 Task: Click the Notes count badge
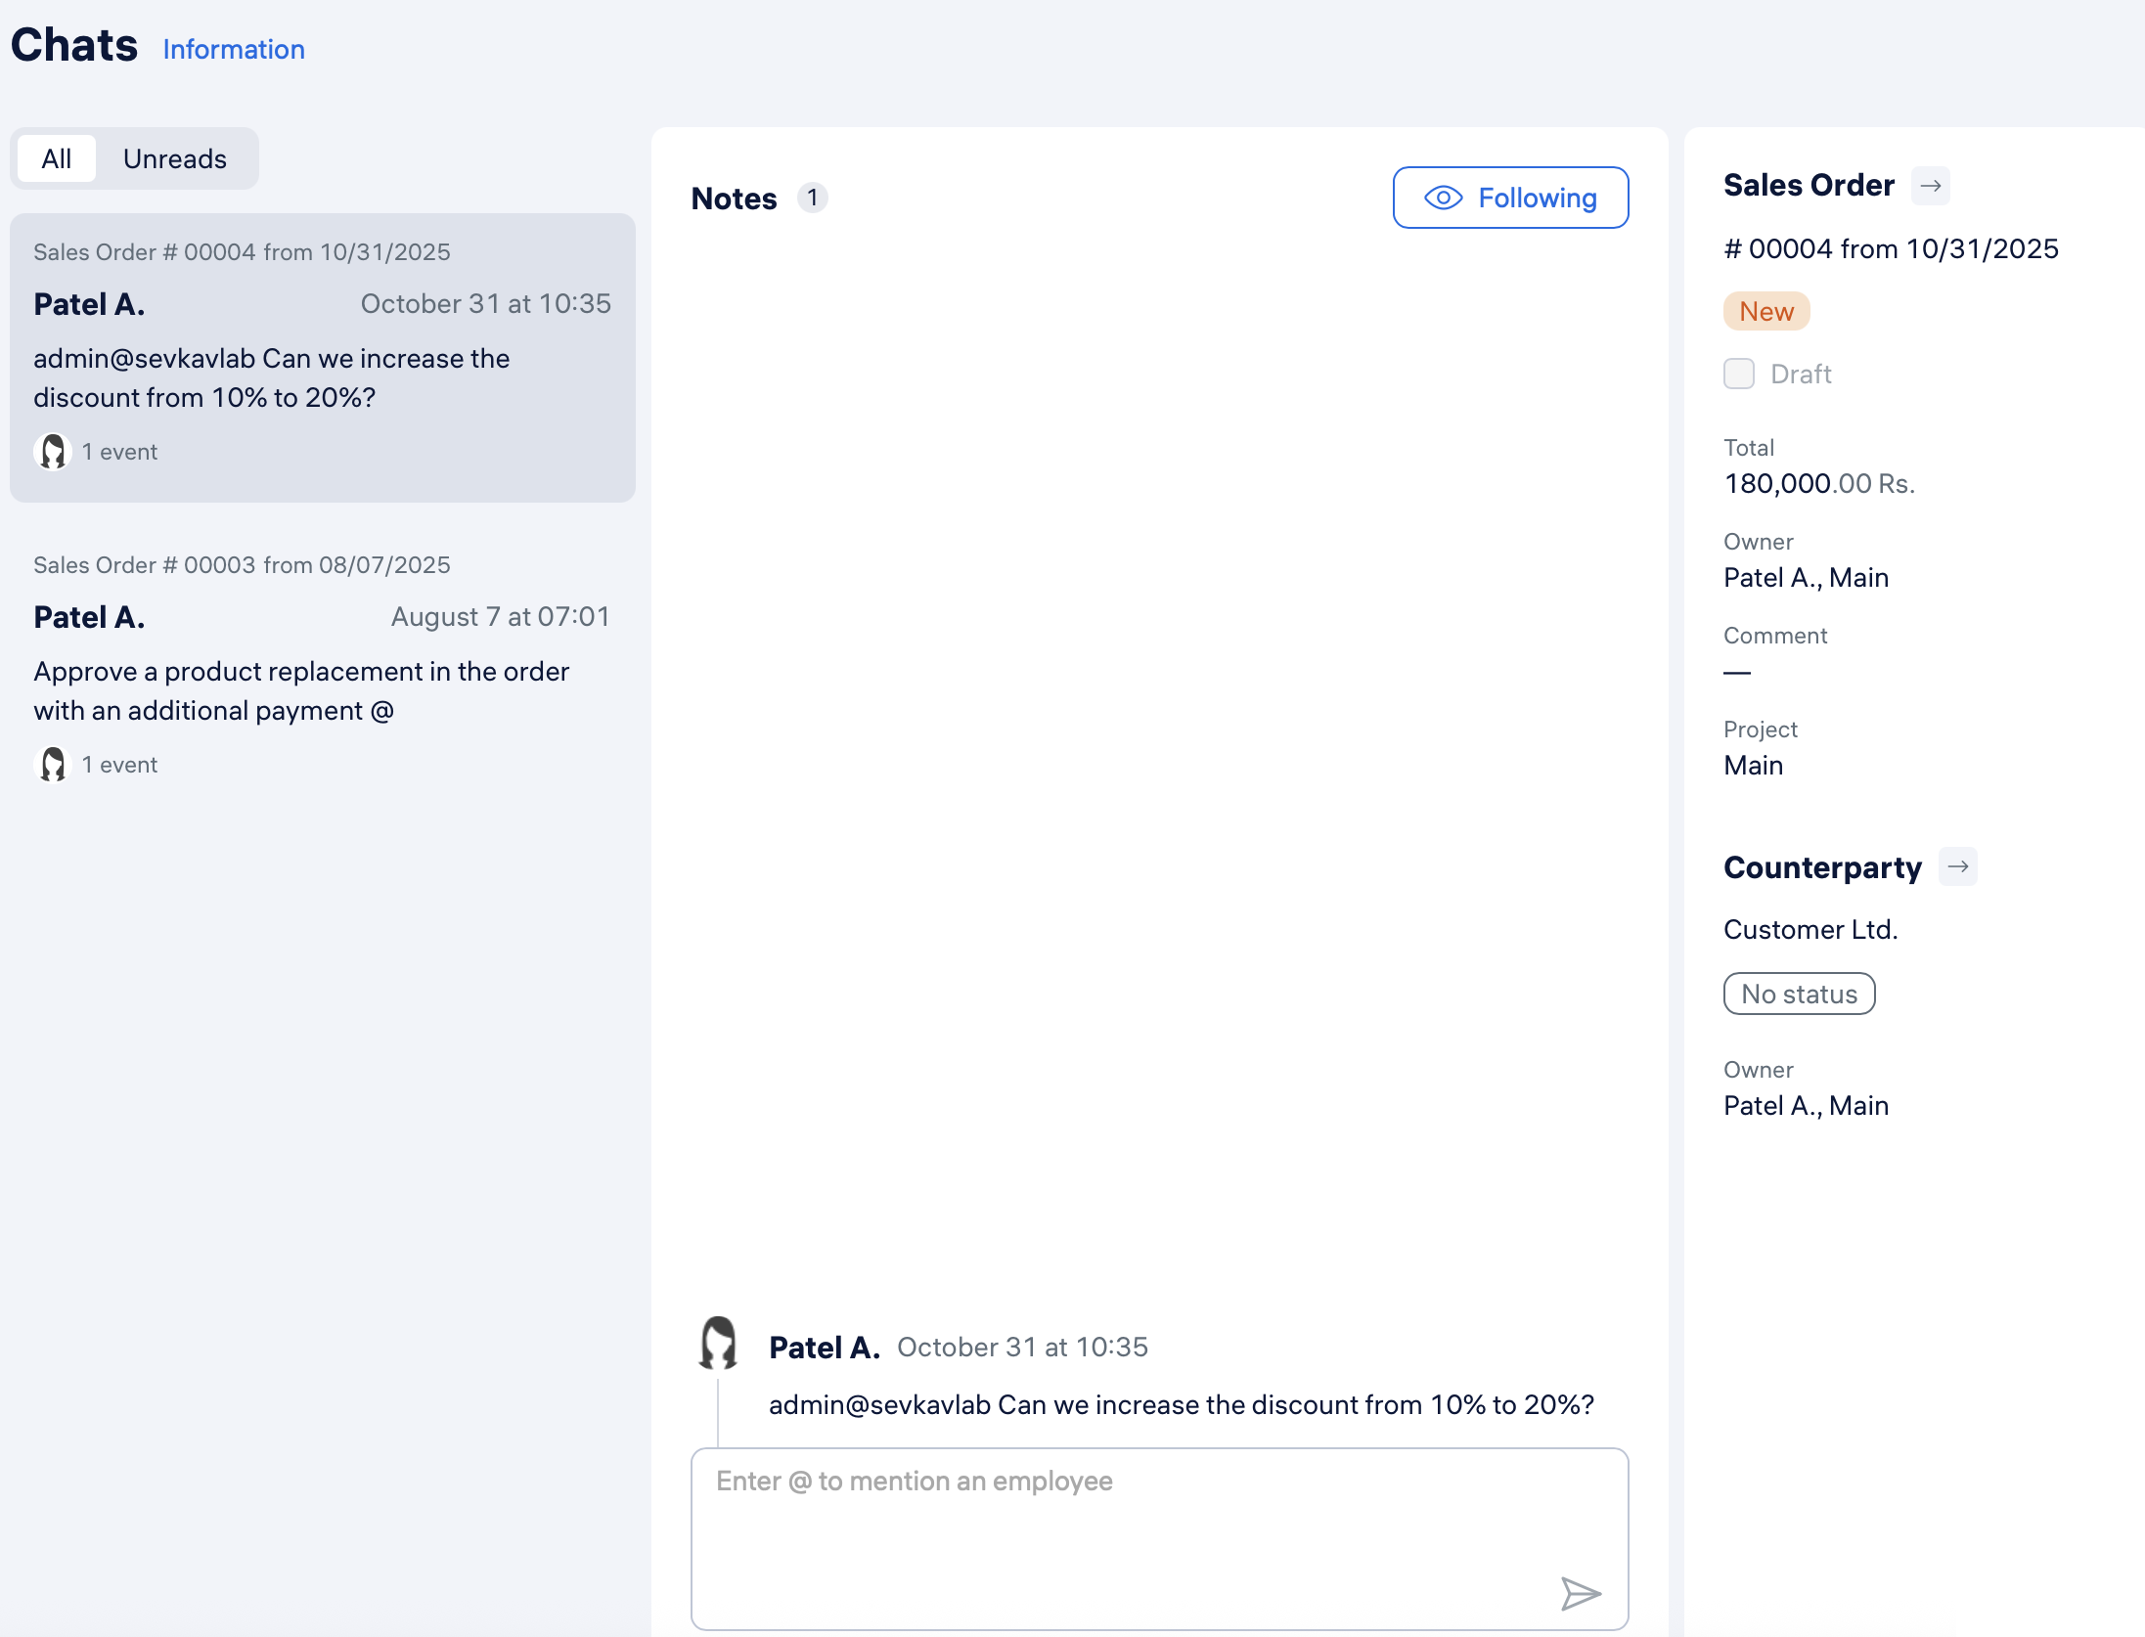[x=812, y=198]
